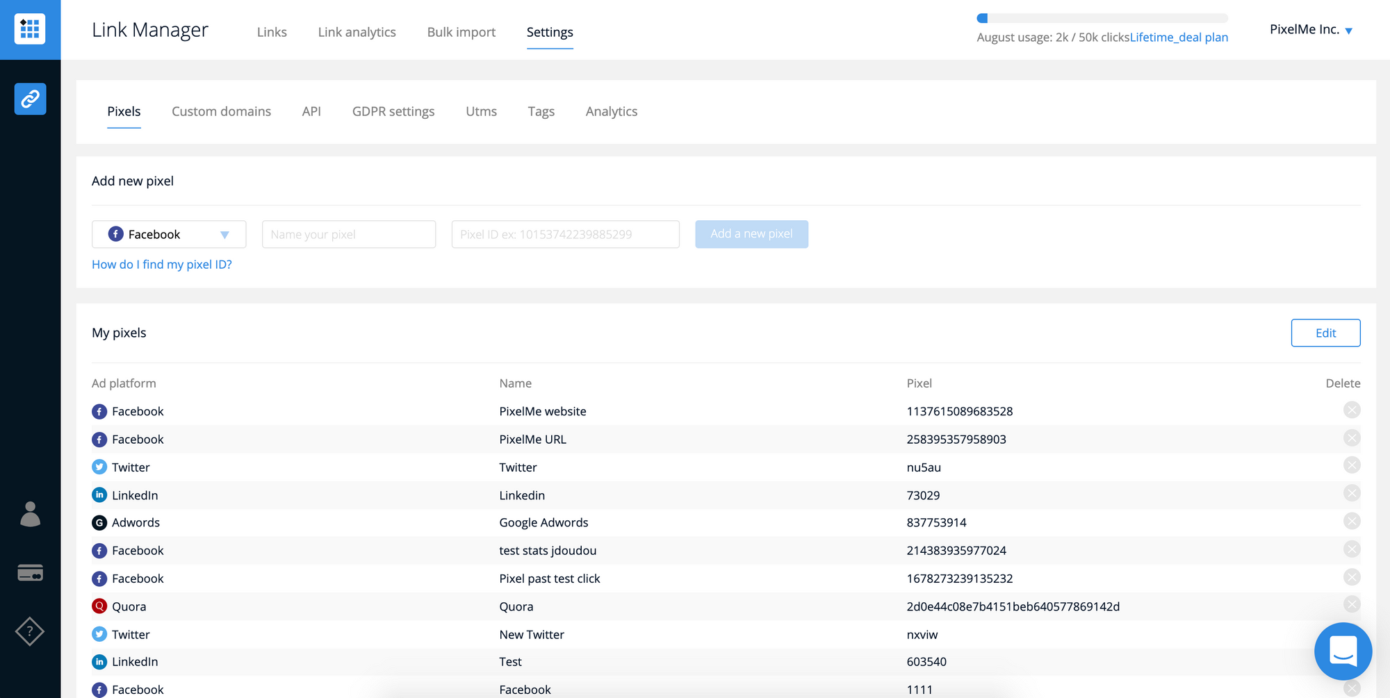Click the Facebook icon in PixelMe URL row
Image resolution: width=1390 pixels, height=698 pixels.
[x=99, y=440]
